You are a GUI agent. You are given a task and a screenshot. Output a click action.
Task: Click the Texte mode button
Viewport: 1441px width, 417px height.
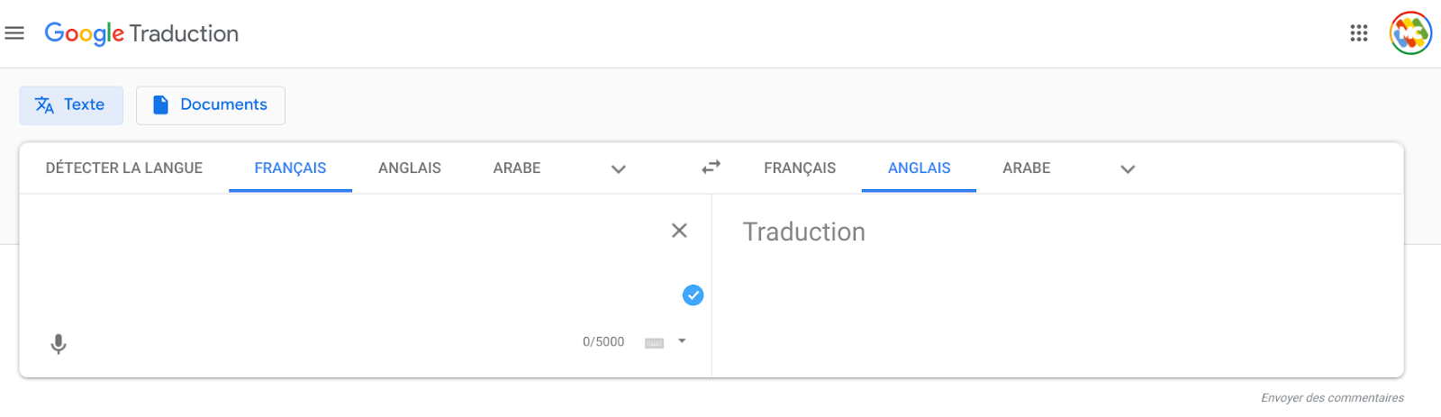(71, 104)
